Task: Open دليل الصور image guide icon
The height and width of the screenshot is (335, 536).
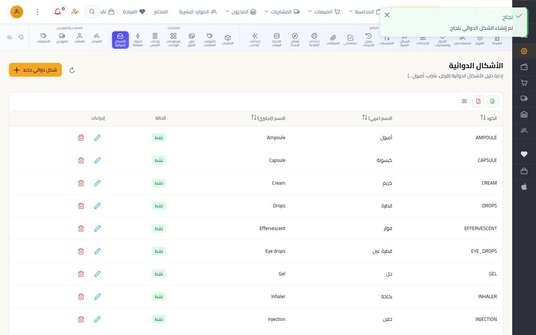Action: [x=192, y=40]
